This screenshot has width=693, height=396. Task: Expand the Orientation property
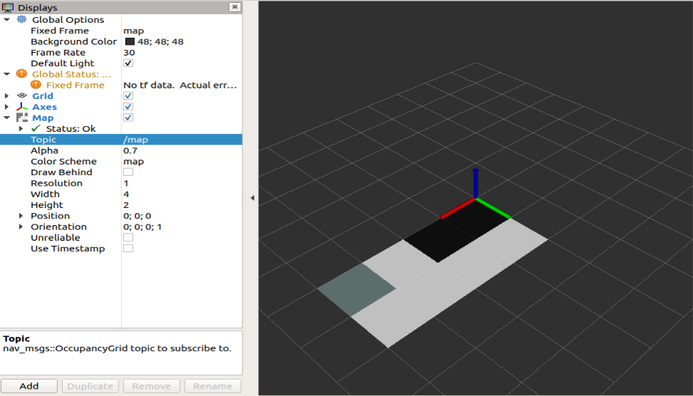tap(21, 226)
